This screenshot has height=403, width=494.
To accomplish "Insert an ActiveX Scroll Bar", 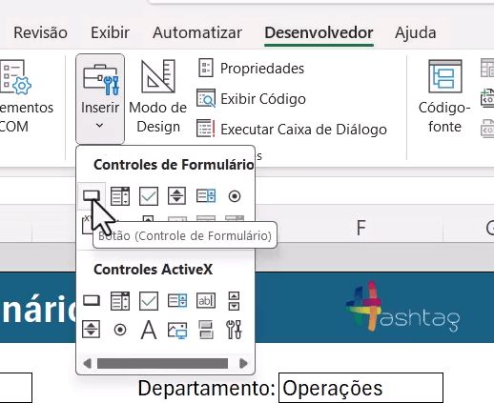I will (235, 301).
